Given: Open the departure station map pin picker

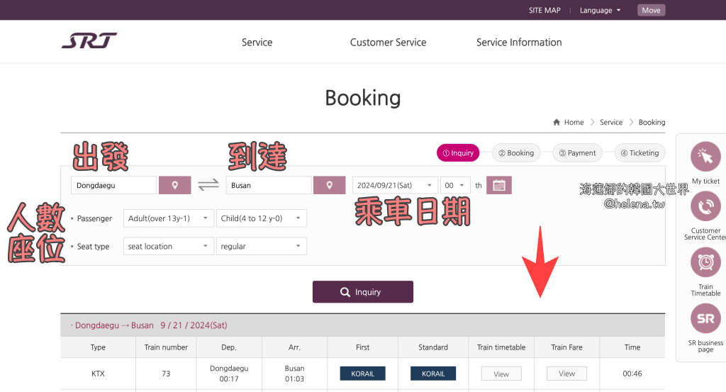Looking at the screenshot, I should click(175, 186).
